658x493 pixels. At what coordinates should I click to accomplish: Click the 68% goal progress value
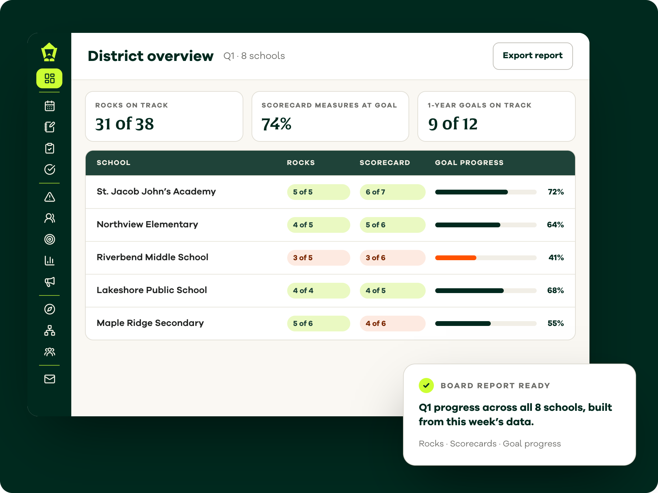tap(556, 291)
